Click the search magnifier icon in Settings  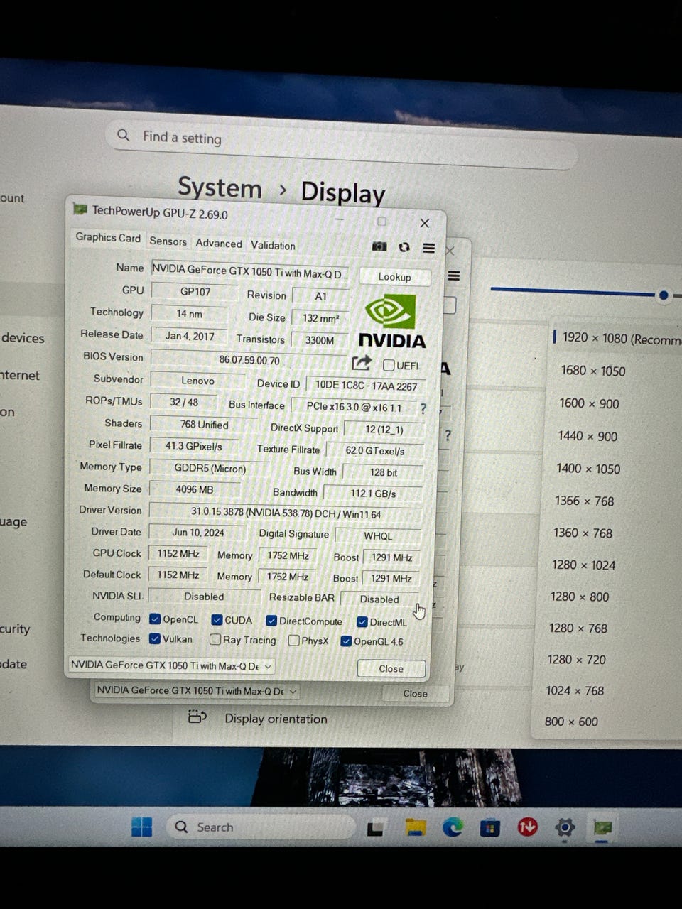tap(124, 135)
